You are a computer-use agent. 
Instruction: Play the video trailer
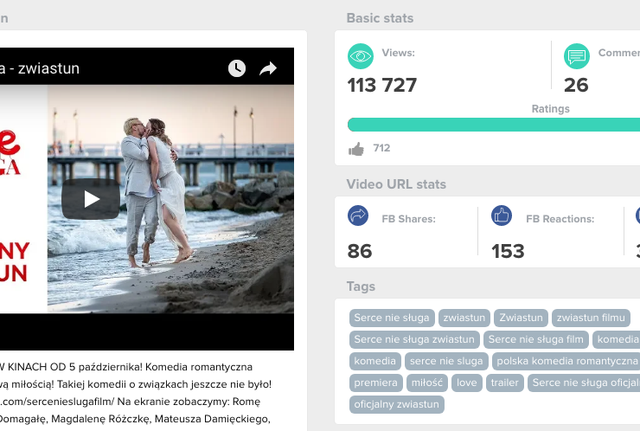pos(91,199)
